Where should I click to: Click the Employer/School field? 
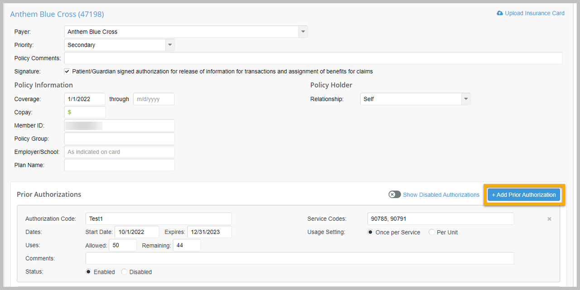120,152
